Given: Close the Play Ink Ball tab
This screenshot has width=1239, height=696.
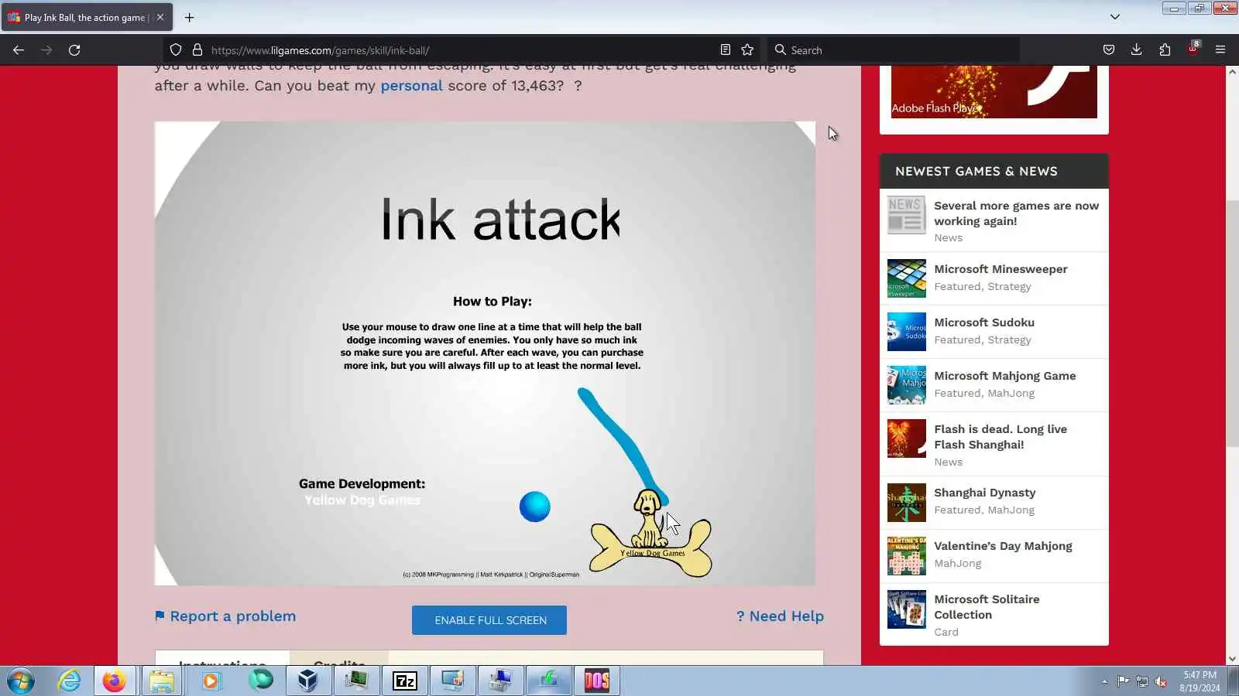Looking at the screenshot, I should pyautogui.click(x=160, y=17).
